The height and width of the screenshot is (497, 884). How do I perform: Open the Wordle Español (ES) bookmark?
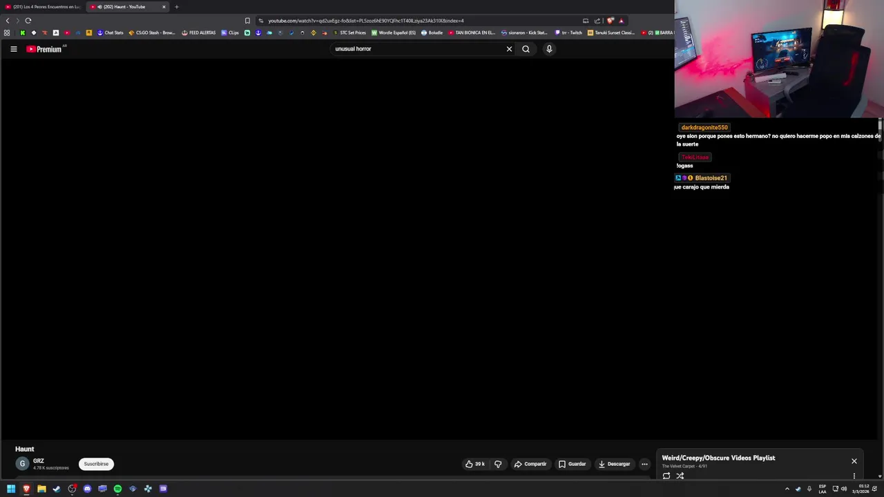coord(394,32)
